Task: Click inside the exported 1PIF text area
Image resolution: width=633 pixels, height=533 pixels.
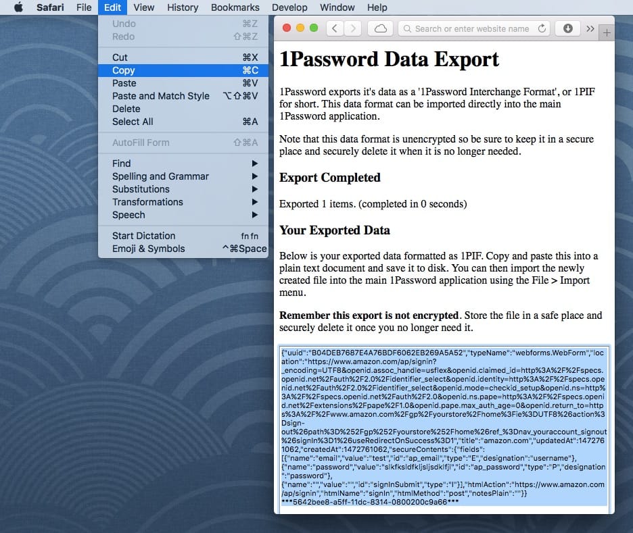Action: [444, 429]
